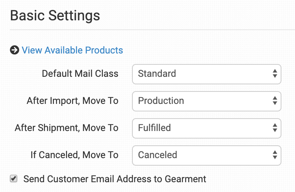Viewport: 295px width, 192px height.
Task: Click the After Import dropdown arrows
Action: click(x=275, y=101)
